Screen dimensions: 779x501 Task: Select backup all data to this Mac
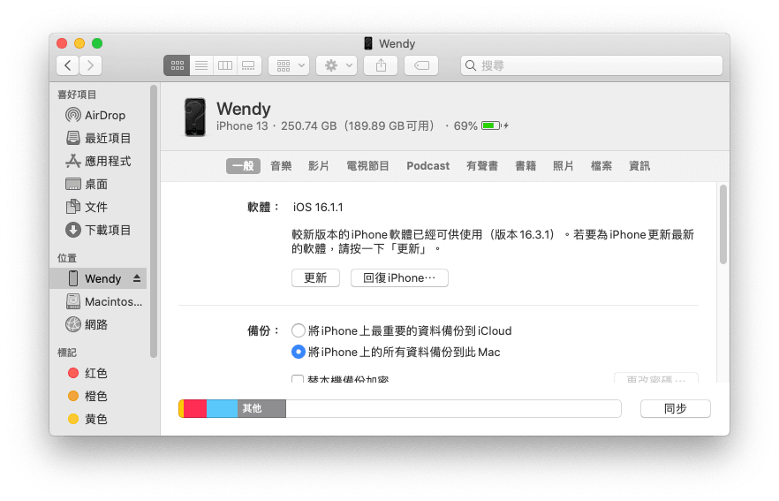point(299,352)
